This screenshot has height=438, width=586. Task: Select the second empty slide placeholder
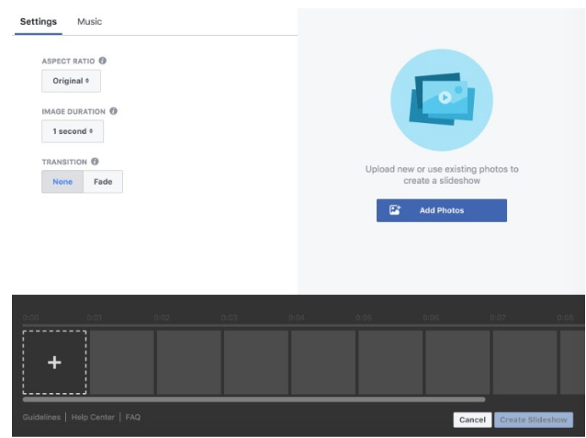[188, 363]
